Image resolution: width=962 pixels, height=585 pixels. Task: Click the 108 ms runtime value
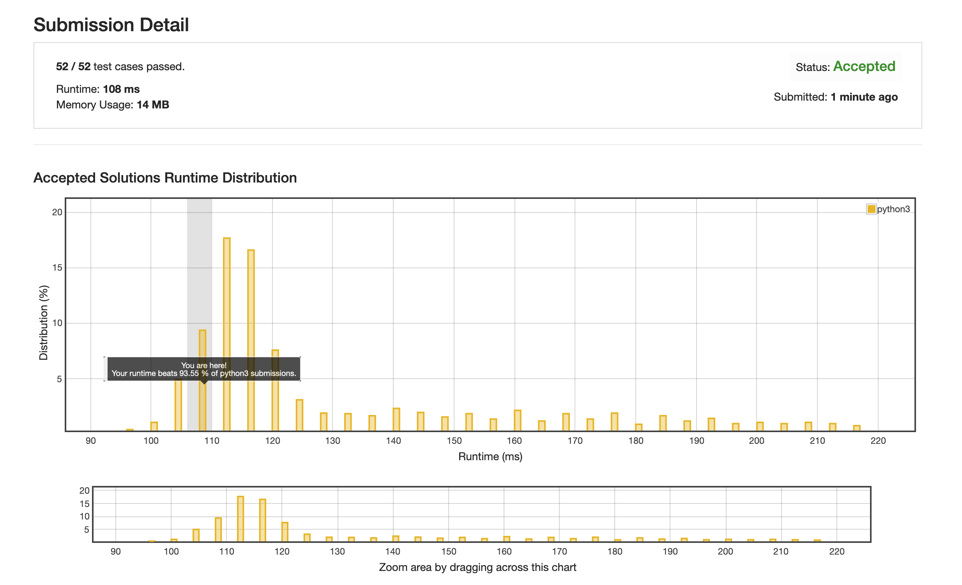click(x=121, y=89)
